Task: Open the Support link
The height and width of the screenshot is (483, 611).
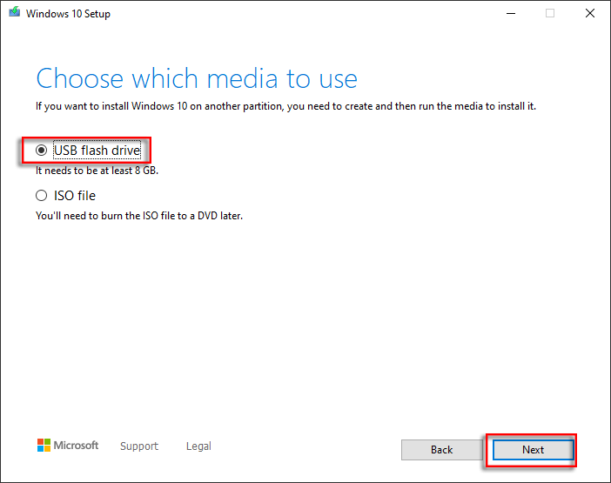Action: pyautogui.click(x=139, y=446)
